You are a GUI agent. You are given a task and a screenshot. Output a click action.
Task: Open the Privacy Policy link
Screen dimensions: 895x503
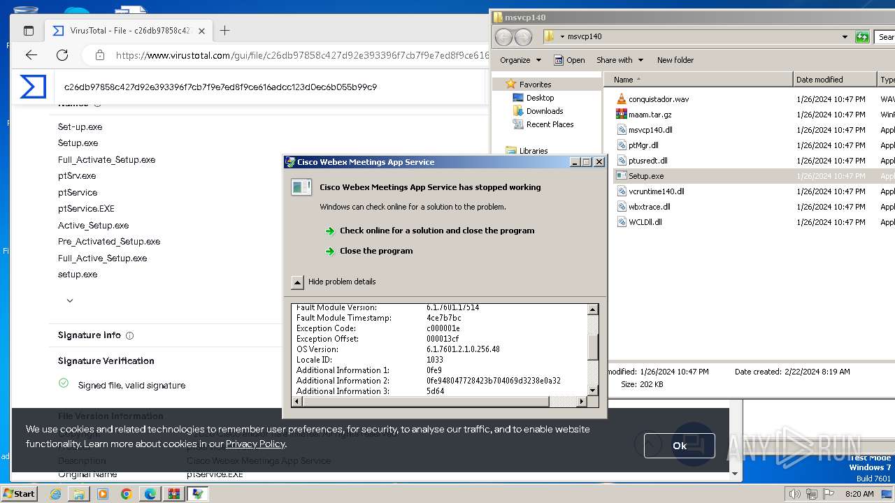(x=255, y=444)
